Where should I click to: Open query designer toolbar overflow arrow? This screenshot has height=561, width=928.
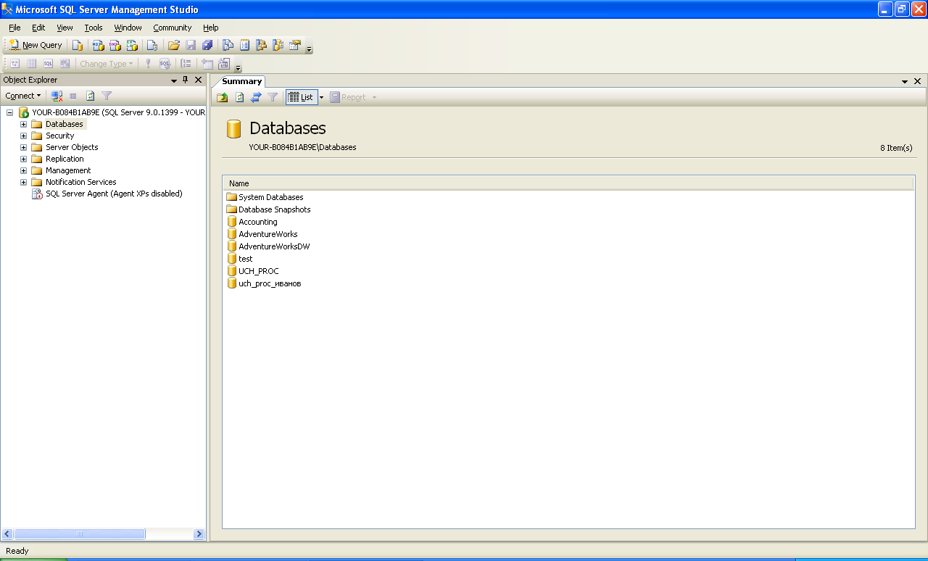point(238,68)
